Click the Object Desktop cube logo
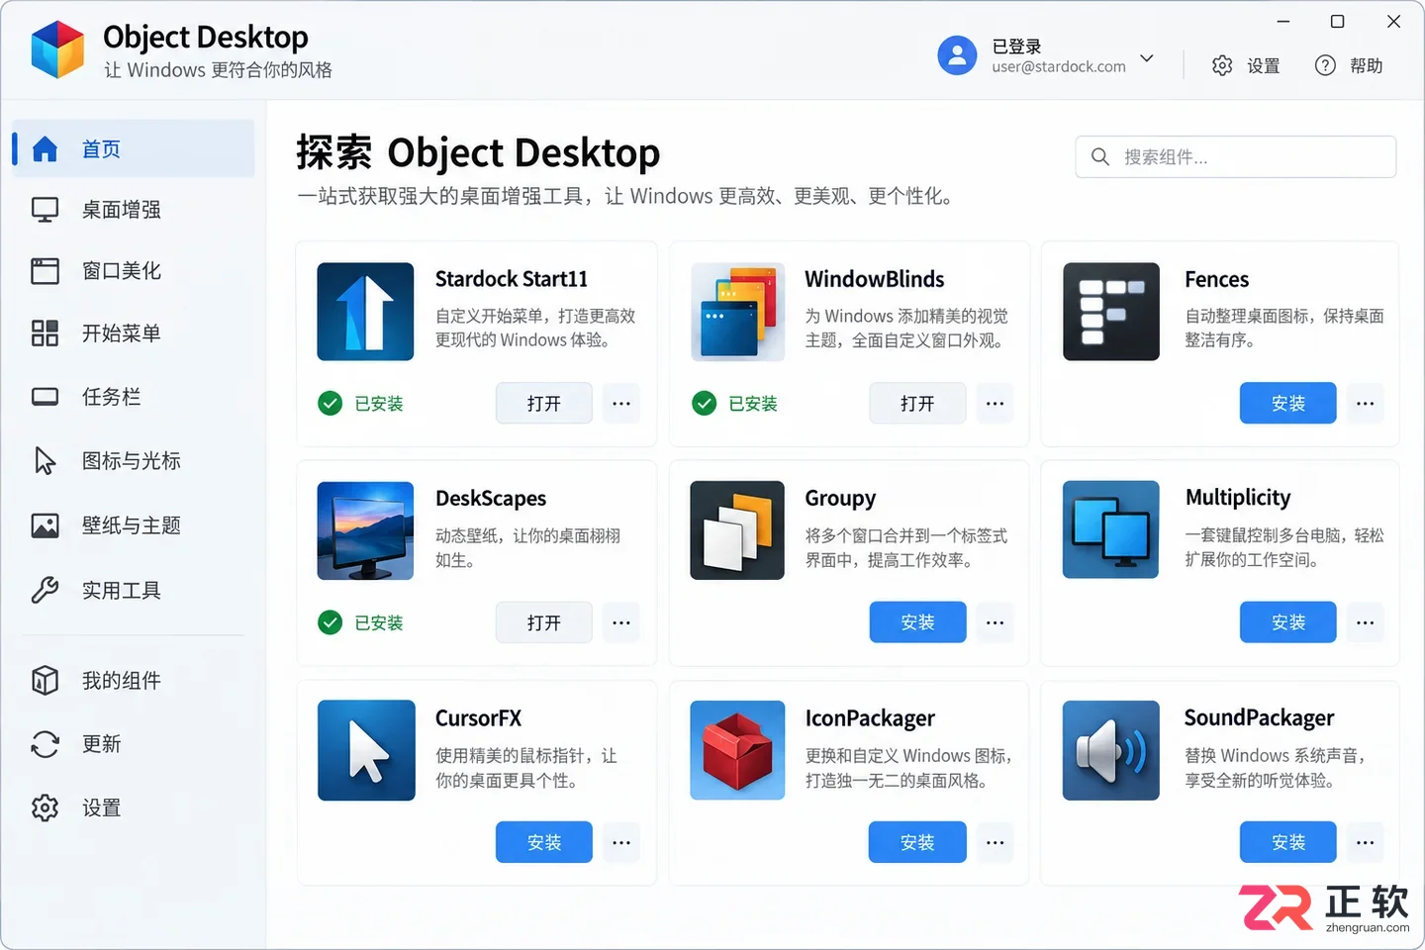This screenshot has height=950, width=1425. (57, 49)
